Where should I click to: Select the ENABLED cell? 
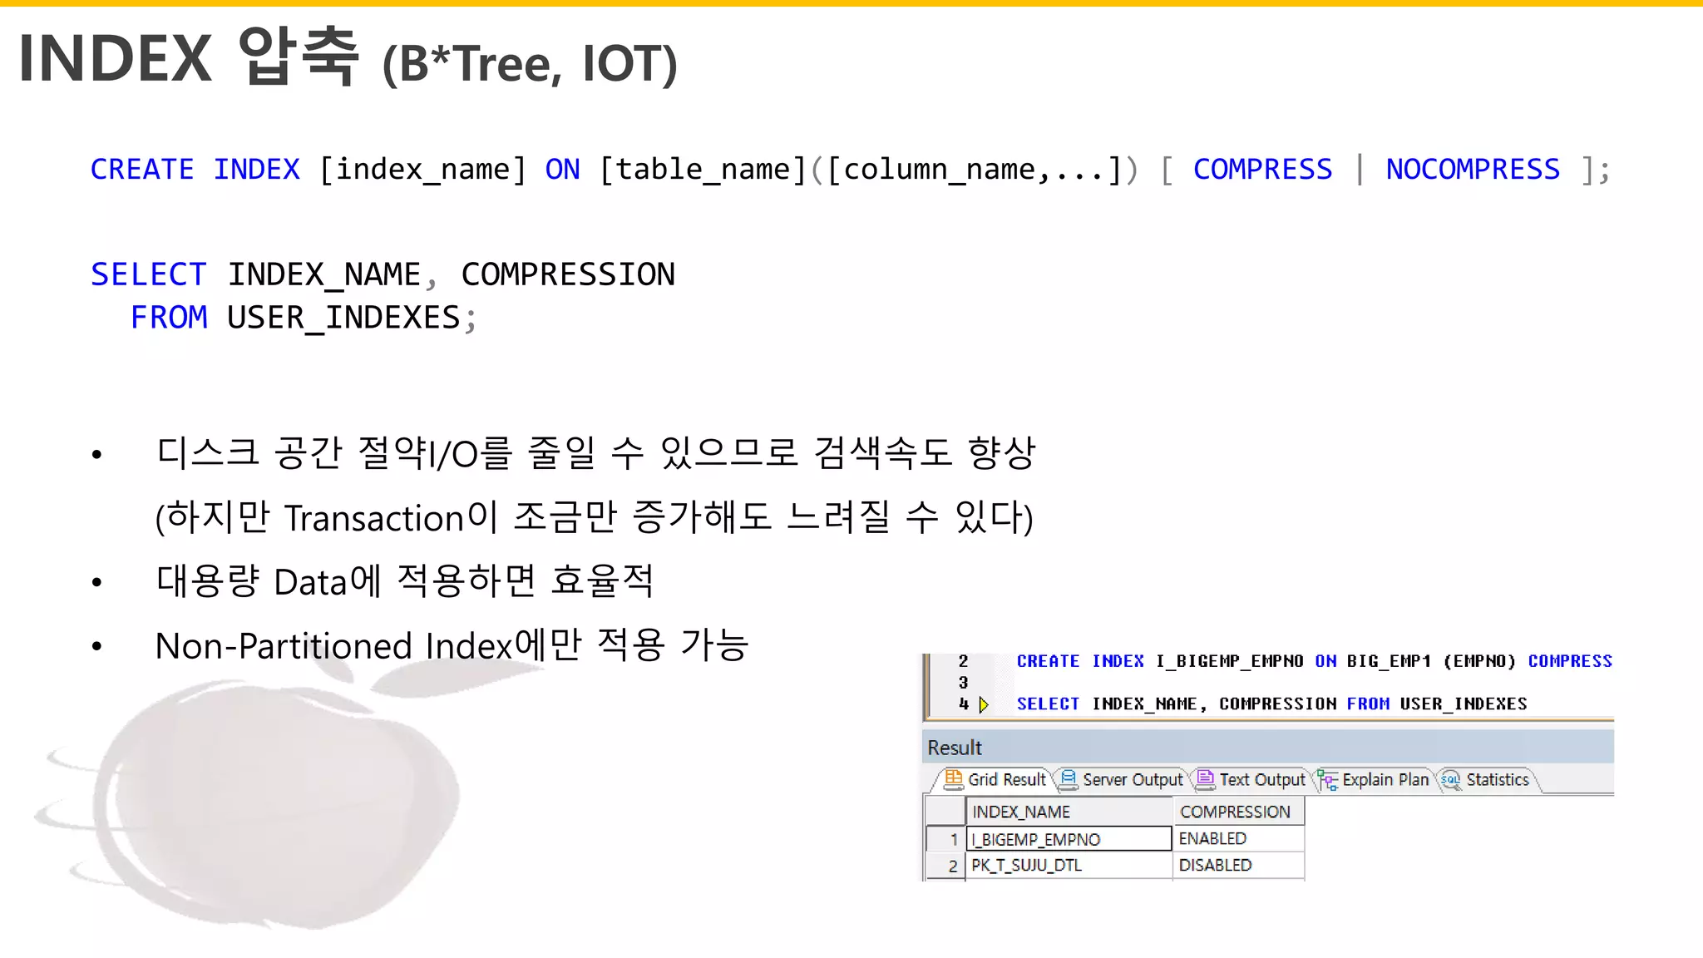[x=1238, y=839]
